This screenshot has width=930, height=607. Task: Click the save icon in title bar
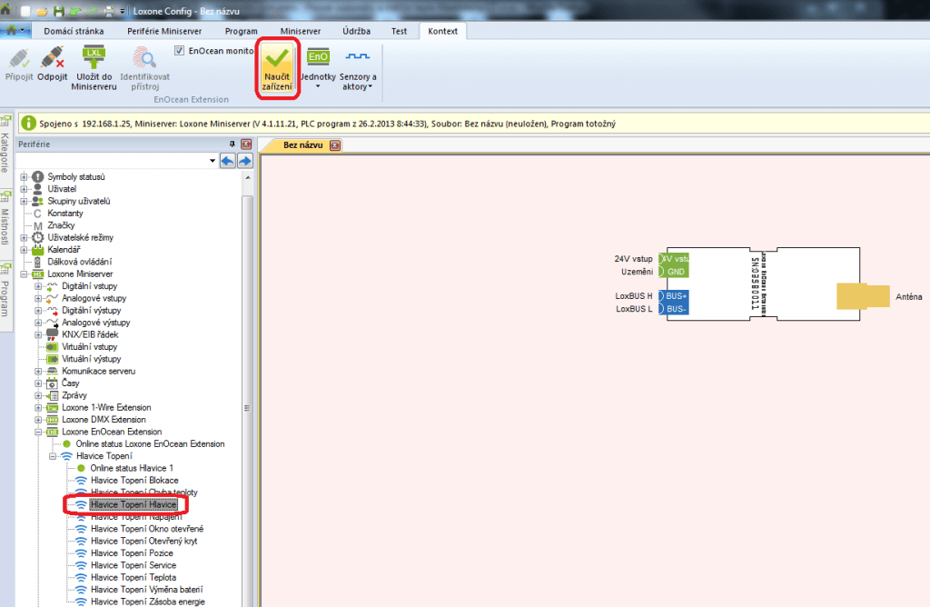(x=58, y=11)
